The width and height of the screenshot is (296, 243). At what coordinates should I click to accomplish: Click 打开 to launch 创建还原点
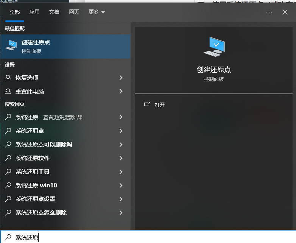(x=159, y=104)
